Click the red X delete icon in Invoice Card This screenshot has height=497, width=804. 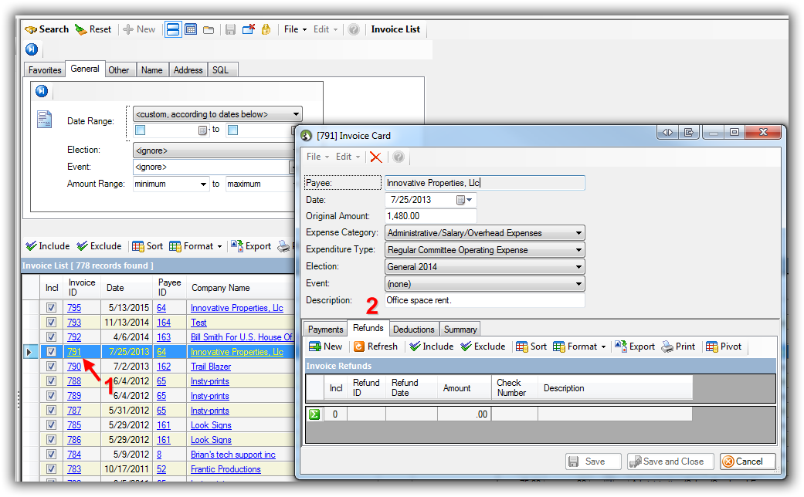pyautogui.click(x=375, y=157)
